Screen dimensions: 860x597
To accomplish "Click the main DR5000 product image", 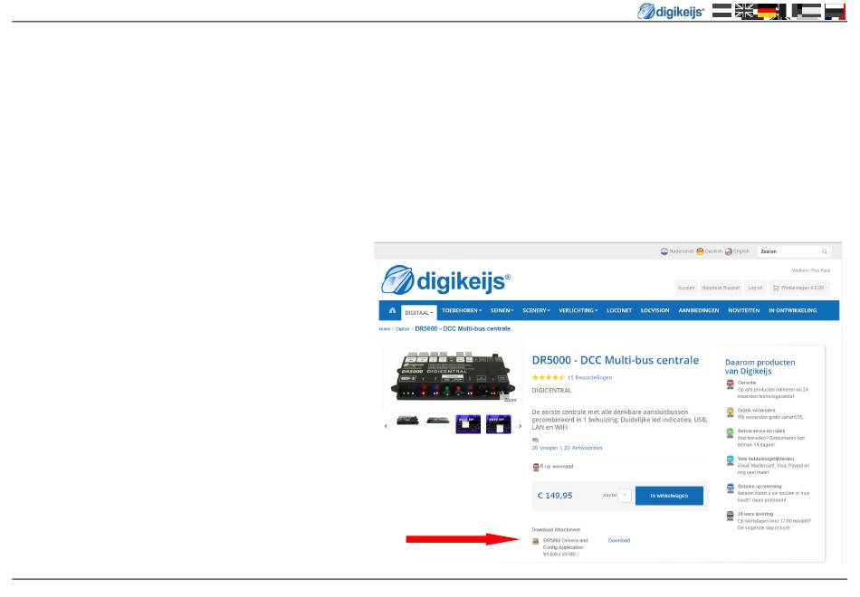I will click(453, 376).
